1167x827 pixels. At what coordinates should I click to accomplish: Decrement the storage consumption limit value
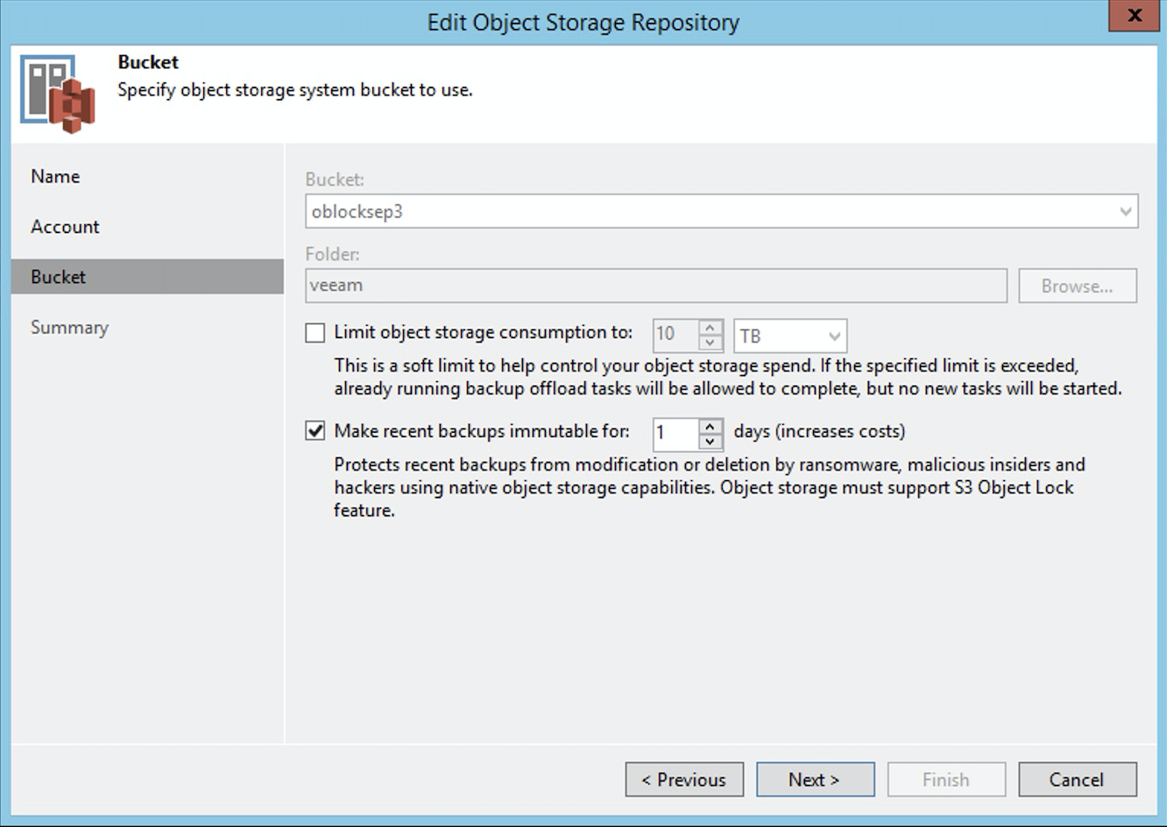click(x=710, y=342)
